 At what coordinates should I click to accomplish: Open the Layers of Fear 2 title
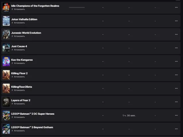[x=21, y=100]
